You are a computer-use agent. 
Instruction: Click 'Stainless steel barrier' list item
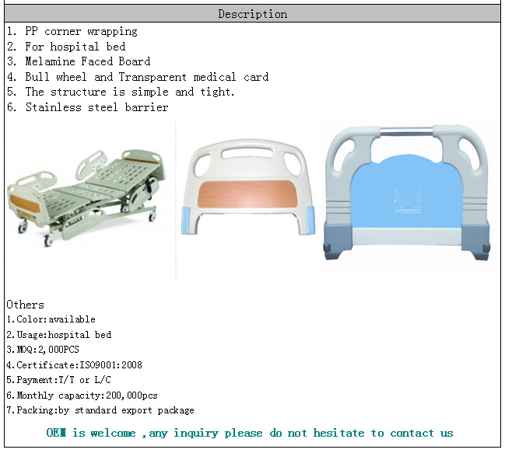point(87,107)
